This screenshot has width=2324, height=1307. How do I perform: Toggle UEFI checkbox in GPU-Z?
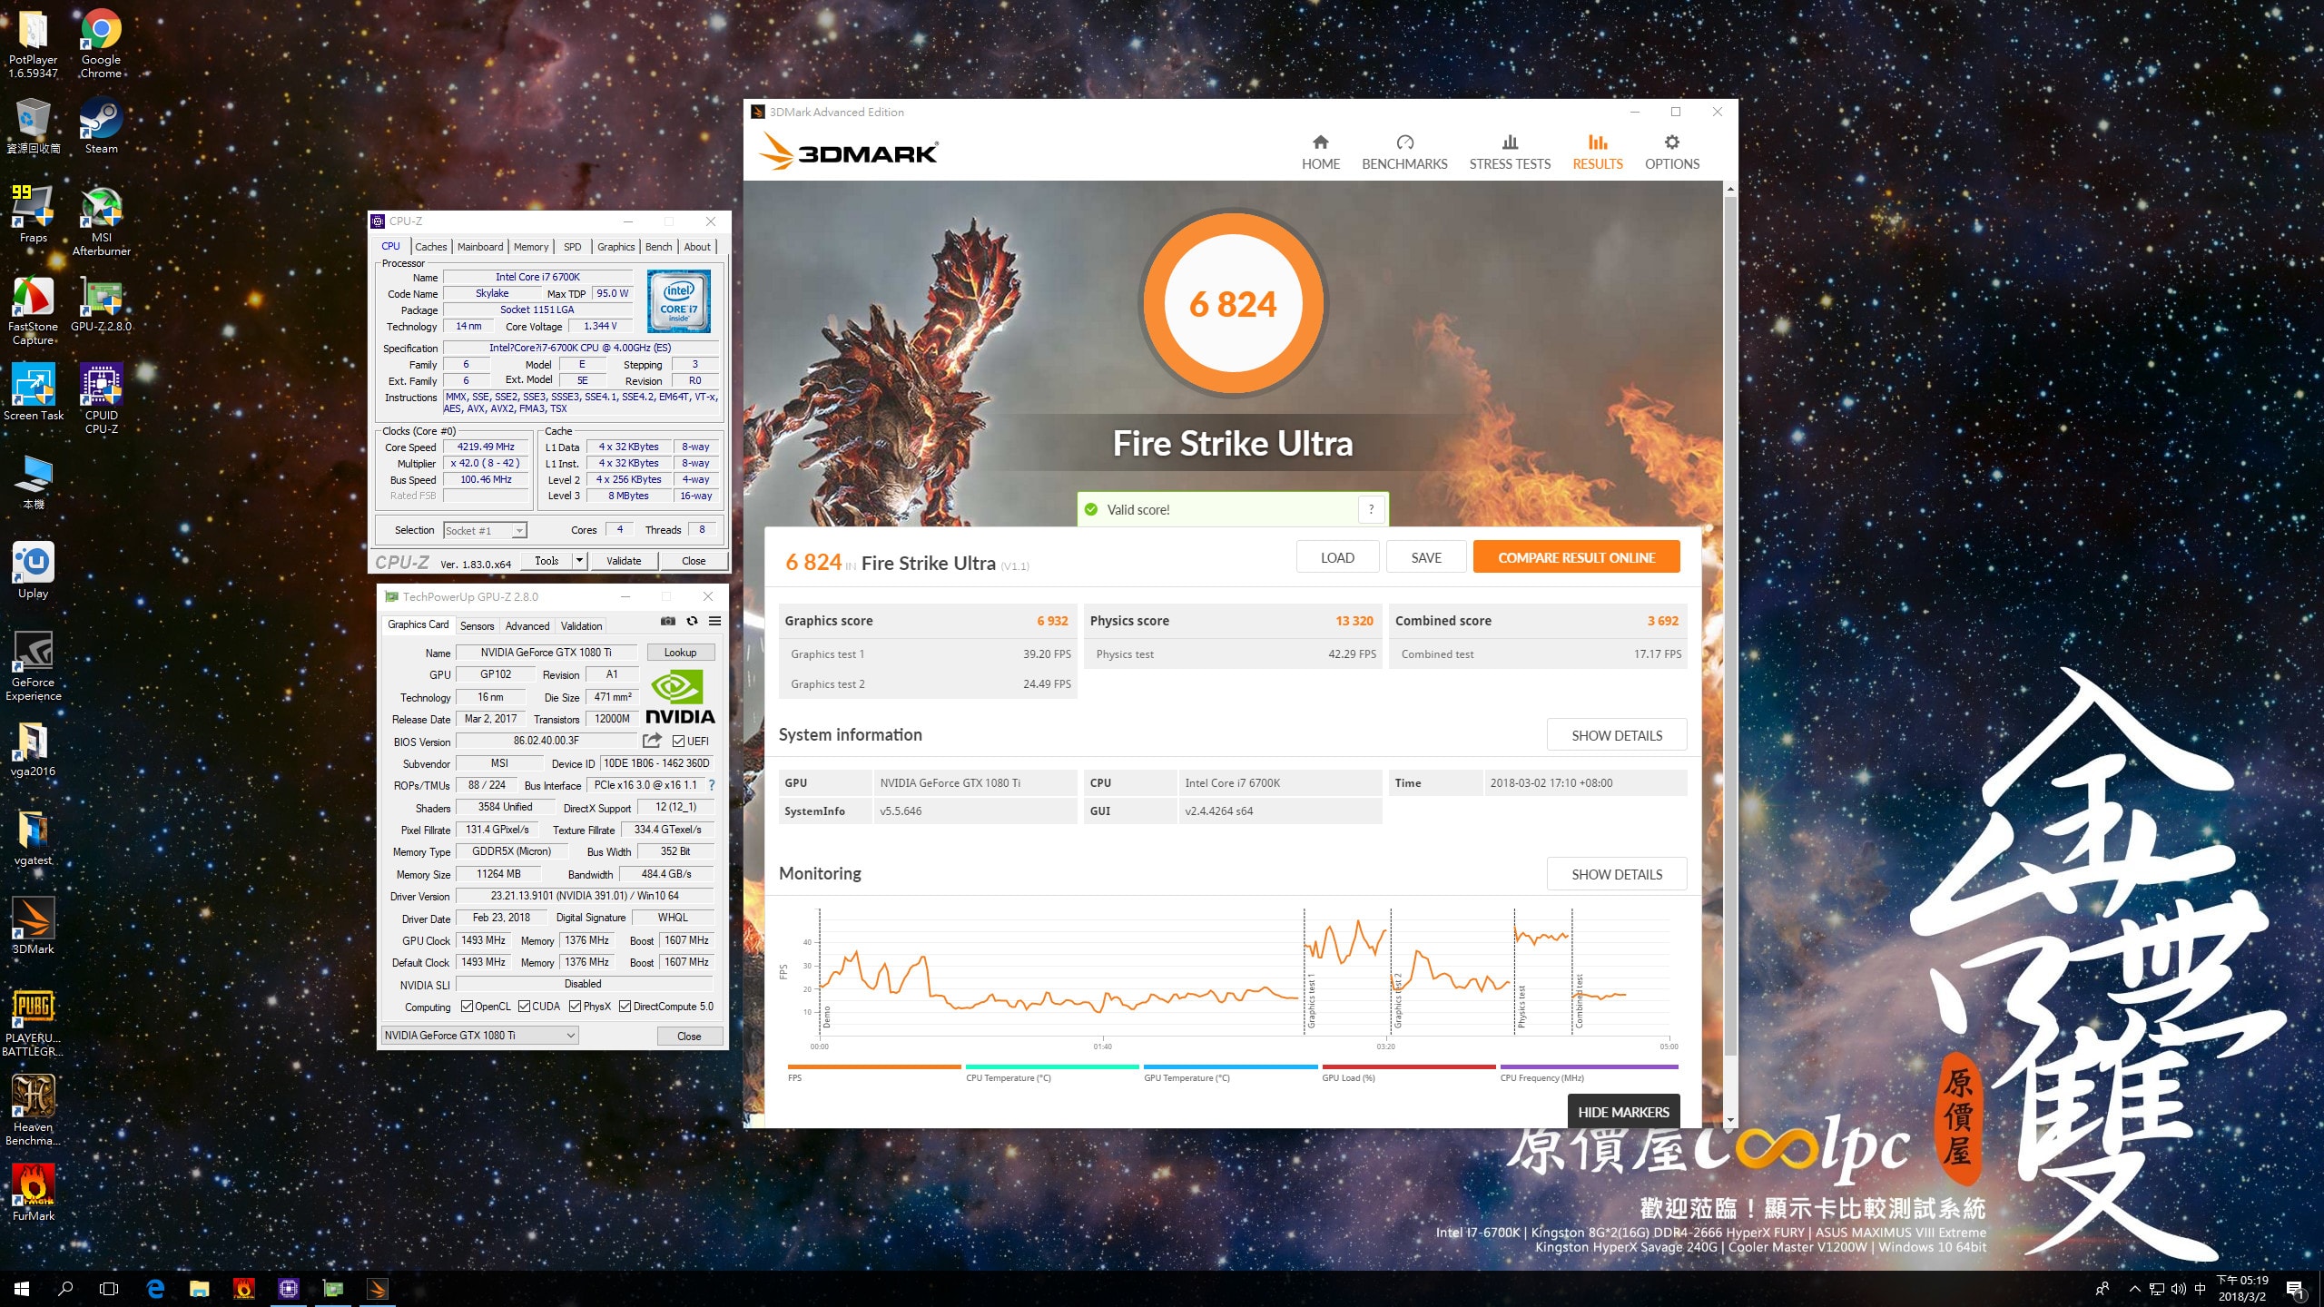tap(678, 742)
